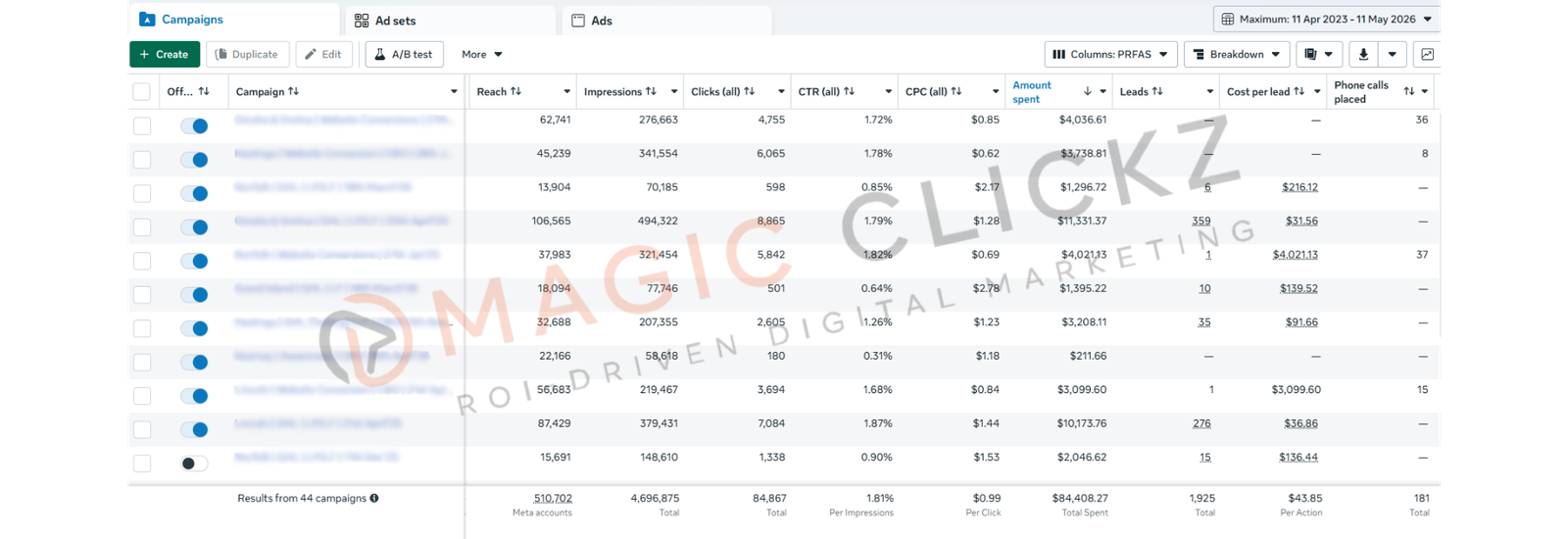The image size is (1568, 539).
Task: Toggle off campaign with reach 106,565
Action: [194, 227]
